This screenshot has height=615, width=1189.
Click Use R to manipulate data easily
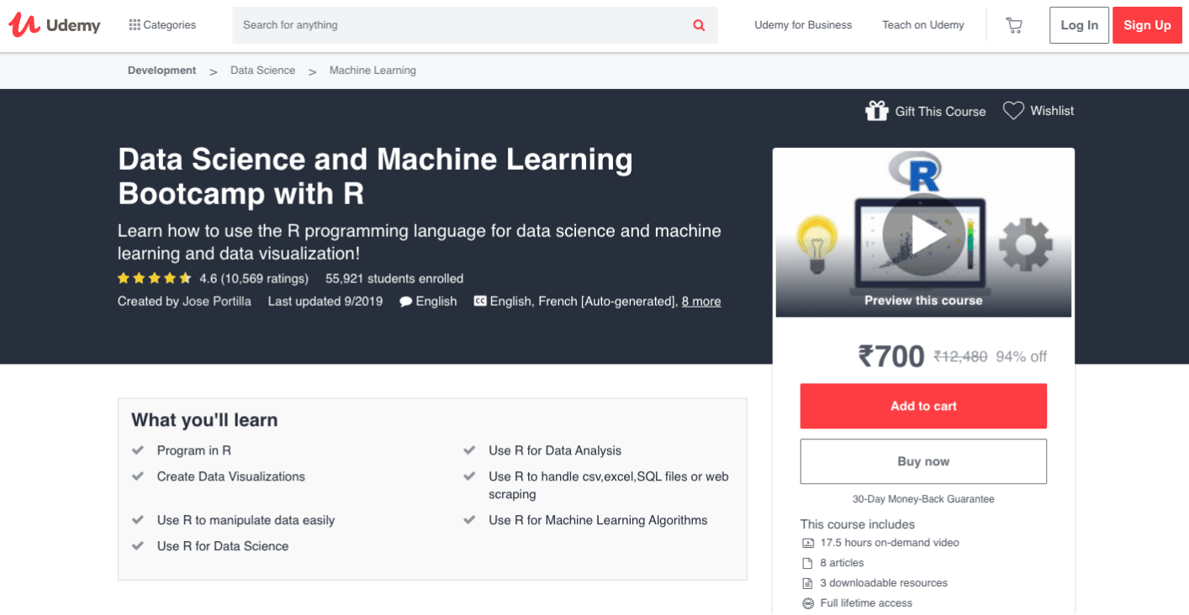(246, 520)
